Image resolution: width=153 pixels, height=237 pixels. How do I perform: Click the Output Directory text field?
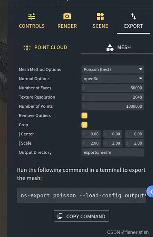tap(113, 152)
